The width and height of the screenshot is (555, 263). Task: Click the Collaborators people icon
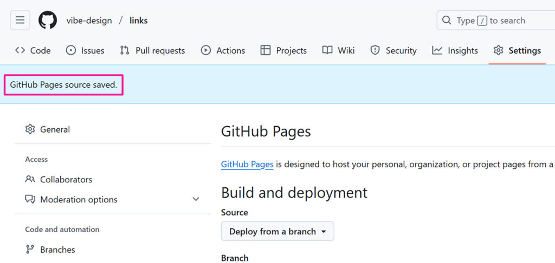[30, 179]
